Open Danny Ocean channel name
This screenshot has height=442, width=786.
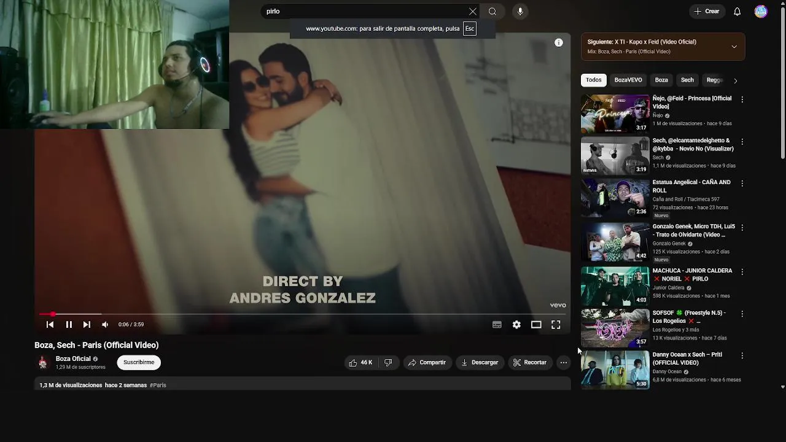coord(667,372)
